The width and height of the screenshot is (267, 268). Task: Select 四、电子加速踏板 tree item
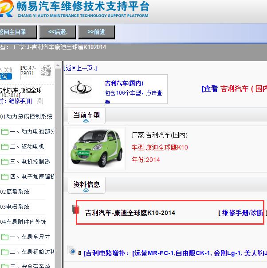point(32,176)
